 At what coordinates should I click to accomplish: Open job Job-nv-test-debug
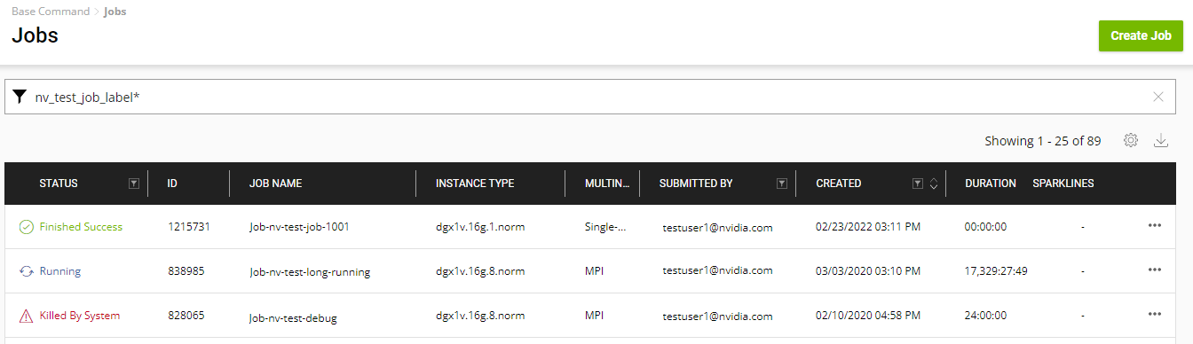(x=293, y=317)
